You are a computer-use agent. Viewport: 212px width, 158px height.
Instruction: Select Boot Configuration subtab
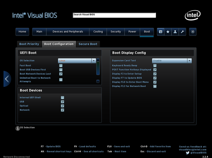point(59,44)
